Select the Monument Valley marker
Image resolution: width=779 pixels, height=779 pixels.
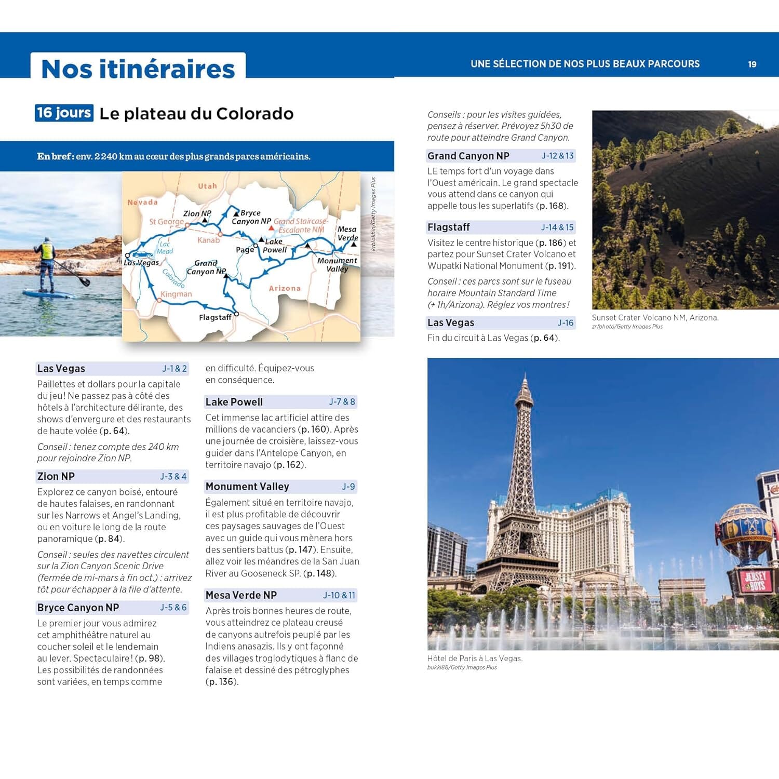307,246
